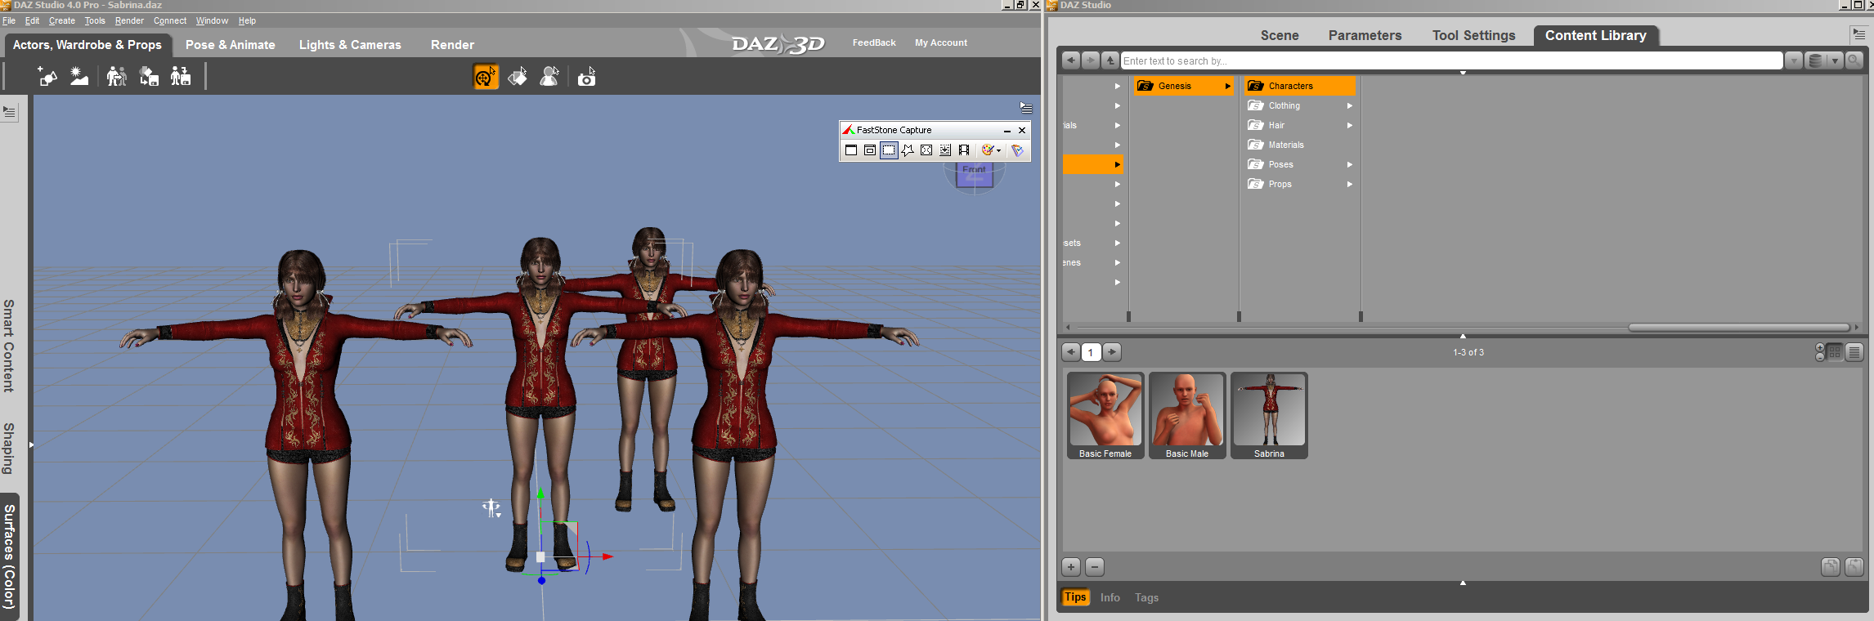Show the Tips tab at bottom
Image resolution: width=1874 pixels, height=621 pixels.
click(x=1075, y=597)
